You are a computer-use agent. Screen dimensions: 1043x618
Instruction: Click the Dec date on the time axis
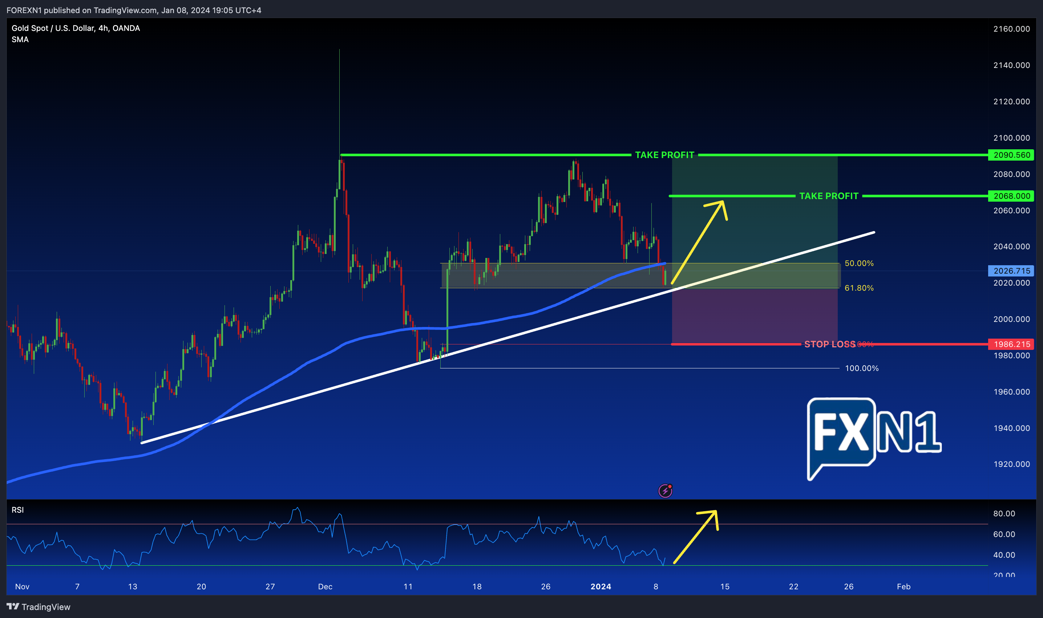[x=325, y=586]
